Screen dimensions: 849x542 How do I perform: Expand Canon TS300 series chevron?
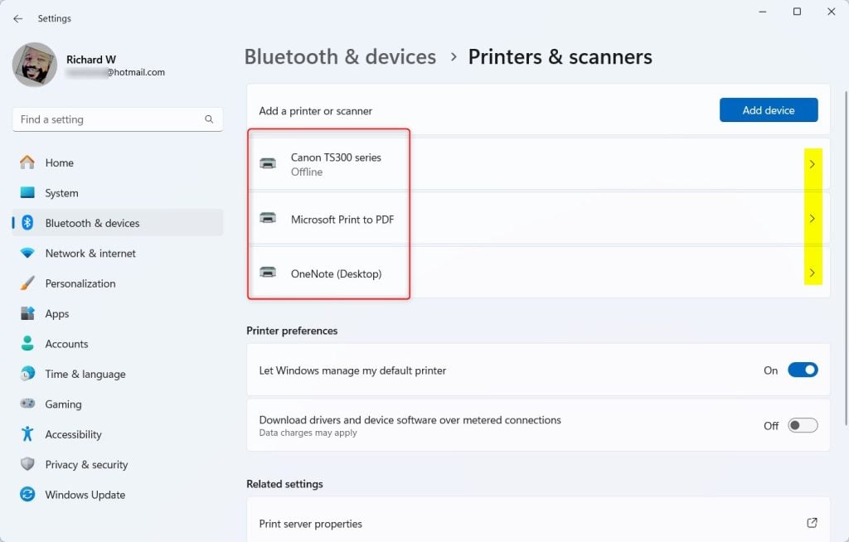(x=813, y=164)
